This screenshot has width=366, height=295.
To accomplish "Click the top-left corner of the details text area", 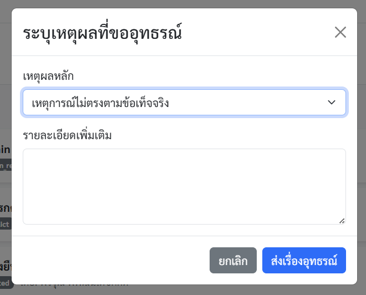I will 27,152.
